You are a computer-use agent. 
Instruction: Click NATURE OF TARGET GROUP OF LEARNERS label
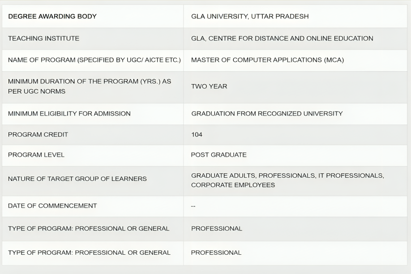[x=77, y=179]
